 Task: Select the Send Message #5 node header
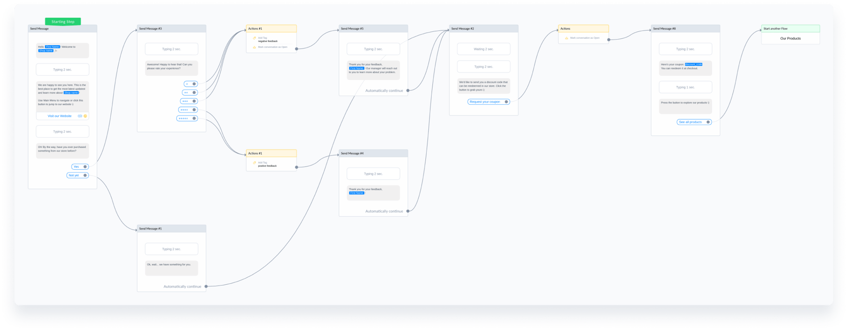pyautogui.click(x=373, y=29)
